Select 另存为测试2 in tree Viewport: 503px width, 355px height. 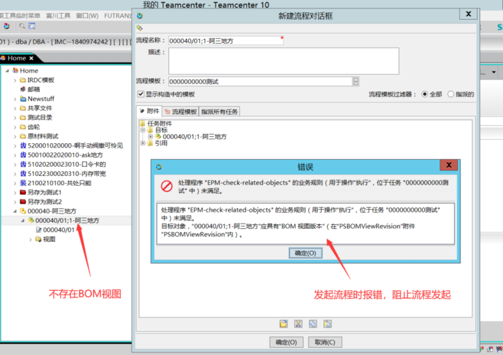45,201
